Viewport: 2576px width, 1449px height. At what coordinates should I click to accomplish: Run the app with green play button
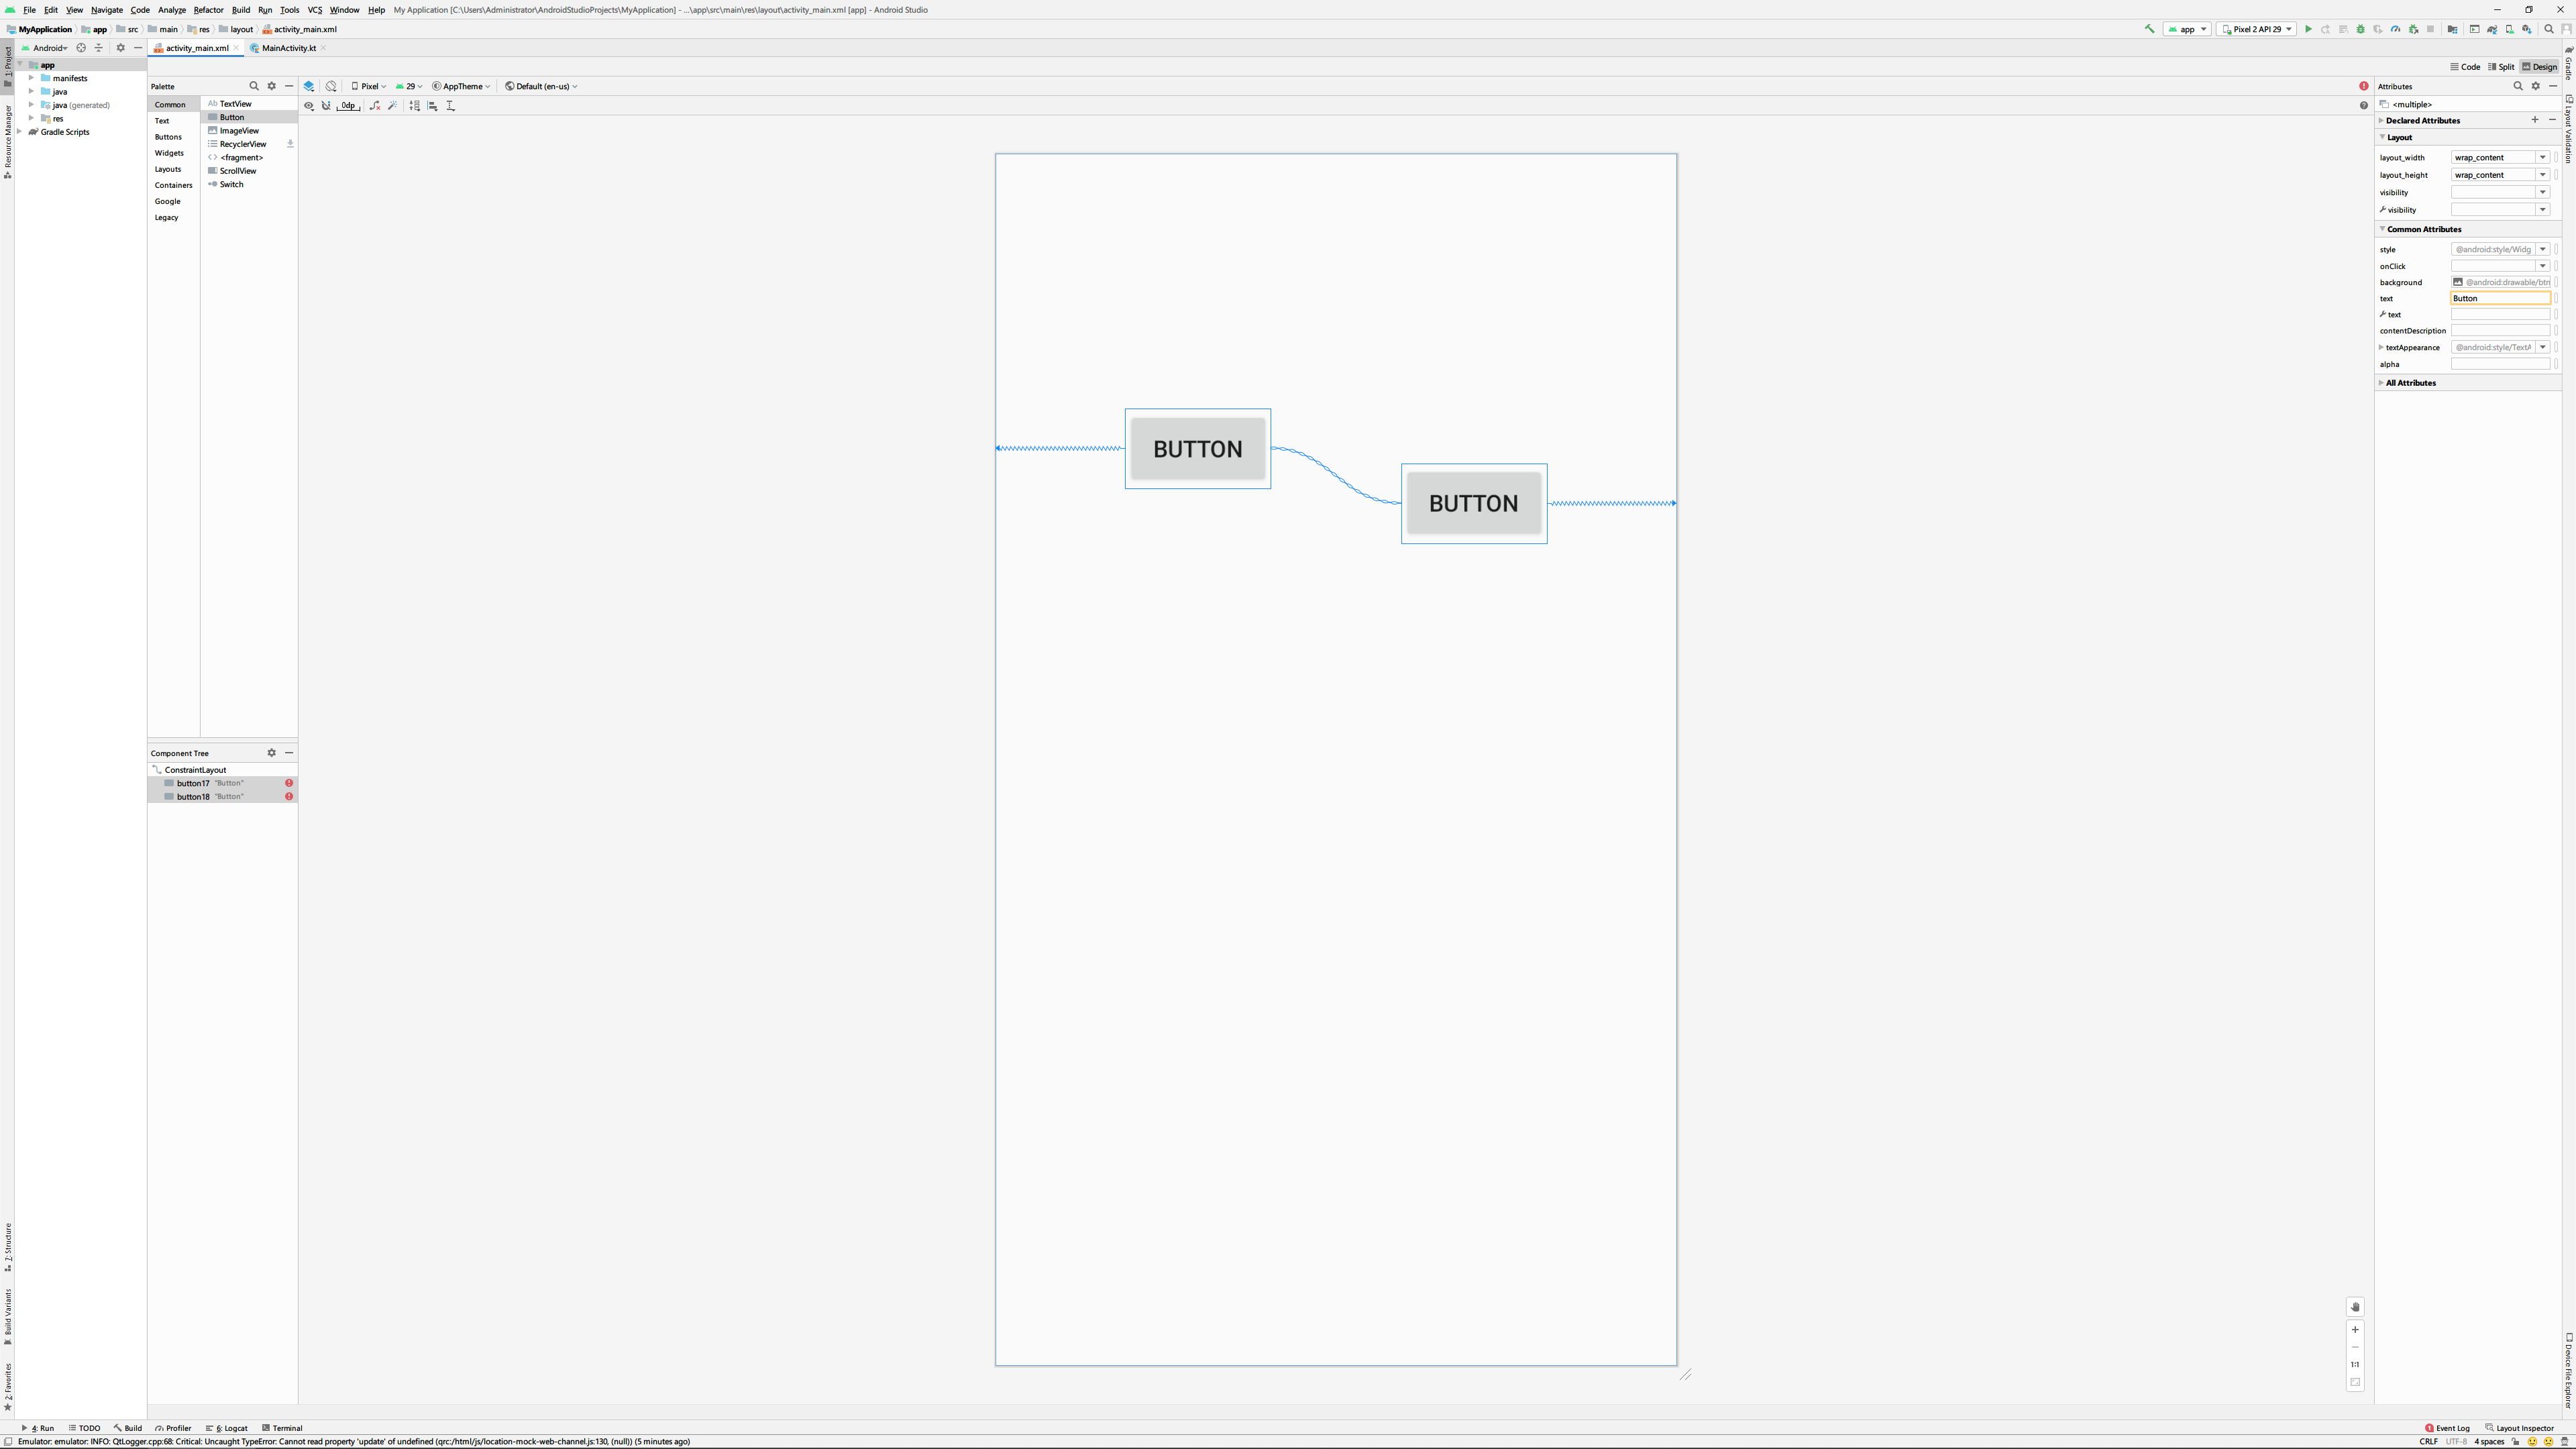(2308, 29)
